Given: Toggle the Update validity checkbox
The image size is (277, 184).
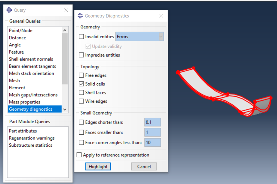Looking at the screenshot, I should click(x=88, y=46).
